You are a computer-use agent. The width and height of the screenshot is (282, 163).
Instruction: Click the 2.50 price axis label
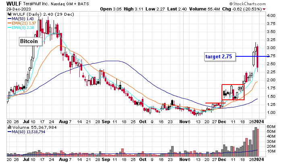(x=271, y=64)
